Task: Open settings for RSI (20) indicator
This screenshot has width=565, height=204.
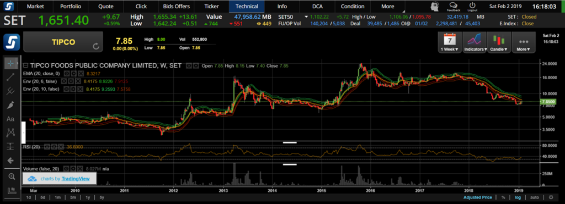Action: tap(54, 146)
